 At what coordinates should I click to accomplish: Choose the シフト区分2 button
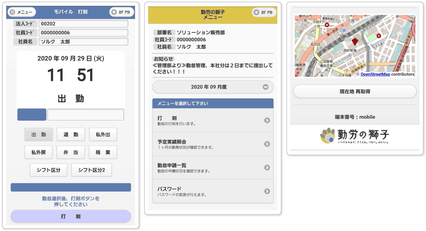point(92,170)
